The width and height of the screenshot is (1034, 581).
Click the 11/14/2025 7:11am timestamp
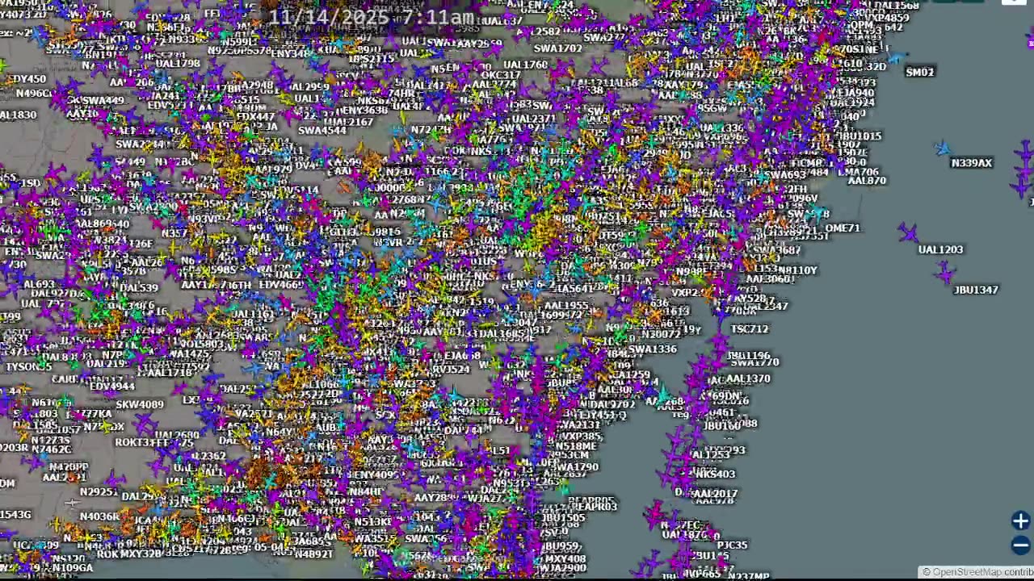[x=371, y=17]
